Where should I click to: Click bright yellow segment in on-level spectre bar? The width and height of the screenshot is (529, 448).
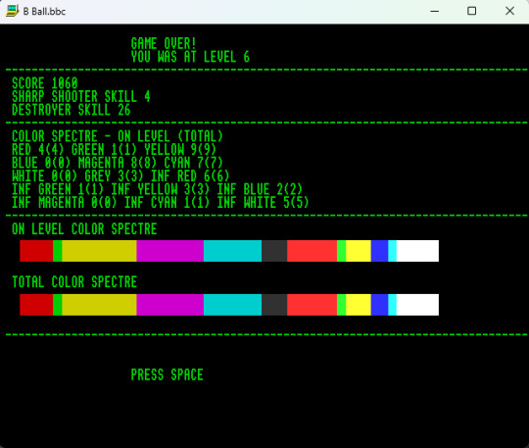pyautogui.click(x=359, y=251)
